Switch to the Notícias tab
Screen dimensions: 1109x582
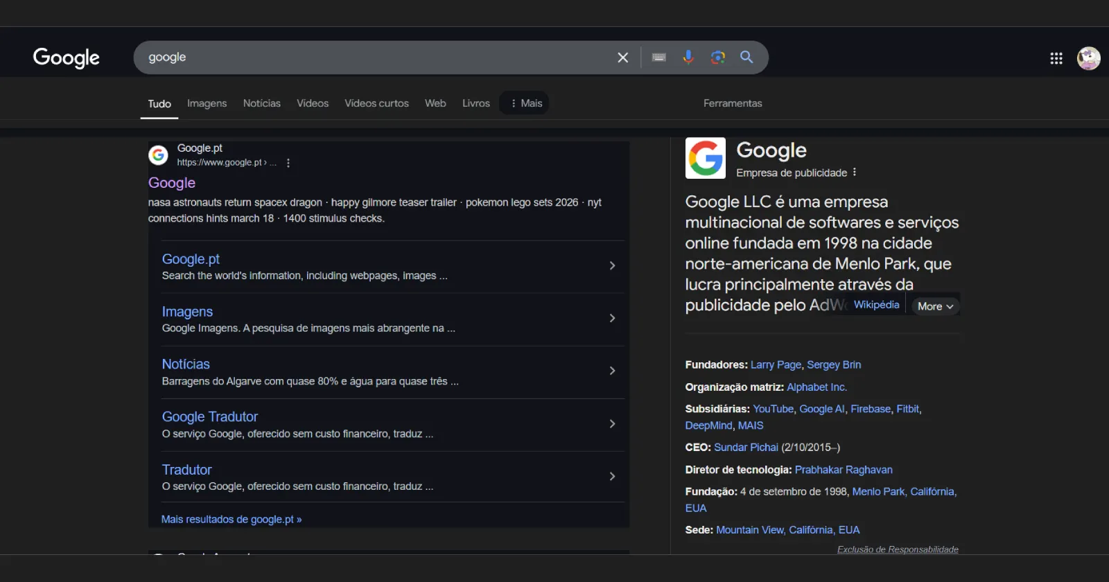pyautogui.click(x=262, y=103)
